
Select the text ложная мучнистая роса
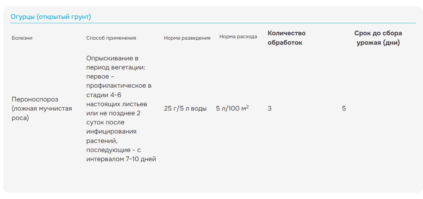pos(42,113)
